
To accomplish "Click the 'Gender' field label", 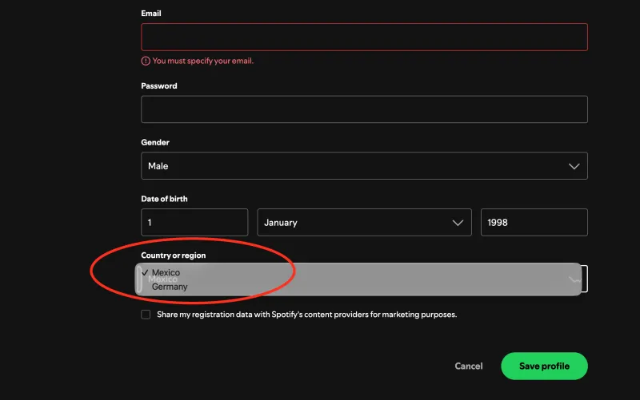I will click(x=155, y=142).
